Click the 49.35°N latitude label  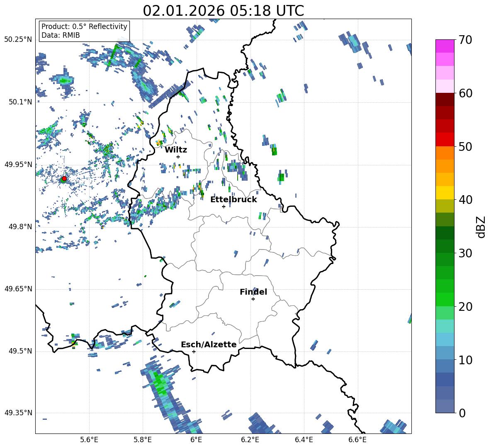point(18,413)
